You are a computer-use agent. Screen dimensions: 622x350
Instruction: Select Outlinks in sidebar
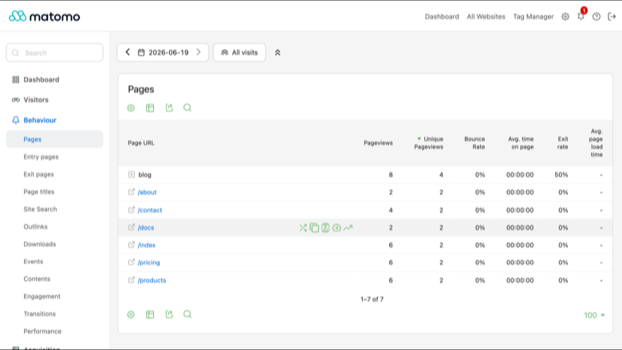(x=35, y=226)
